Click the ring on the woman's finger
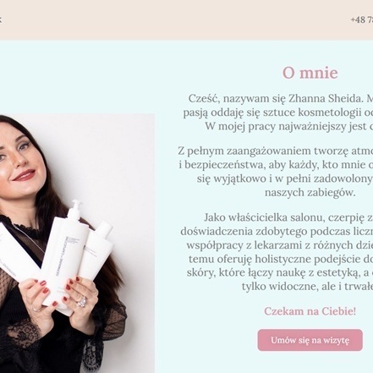Image resolution: width=373 pixels, height=373 pixels. pos(82,302)
